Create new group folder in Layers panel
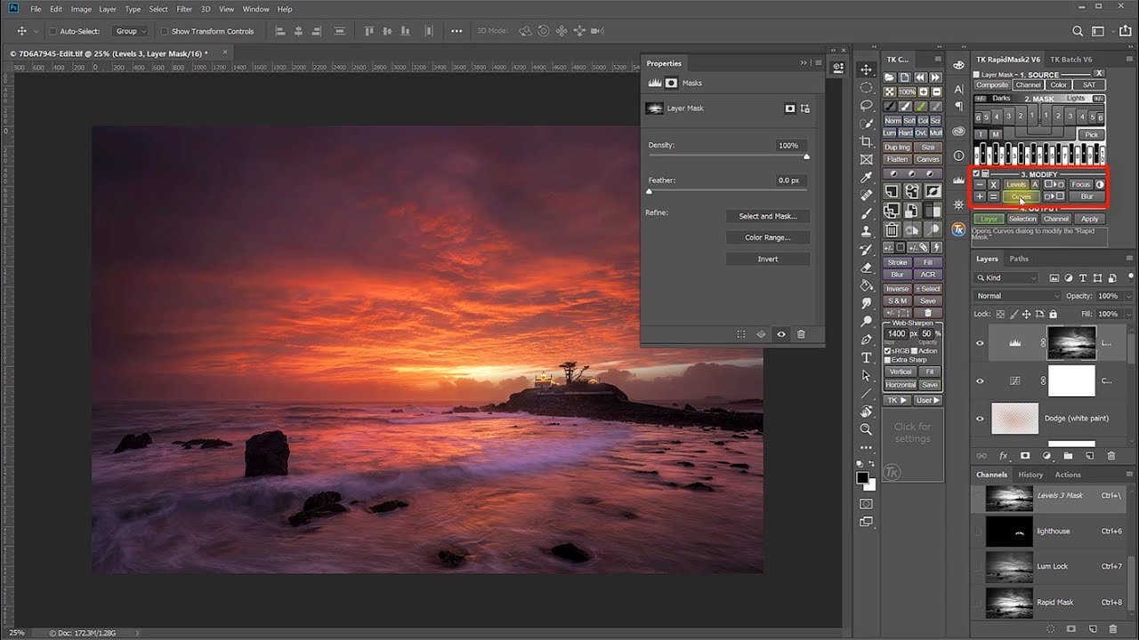This screenshot has height=640, width=1139. 1068,455
